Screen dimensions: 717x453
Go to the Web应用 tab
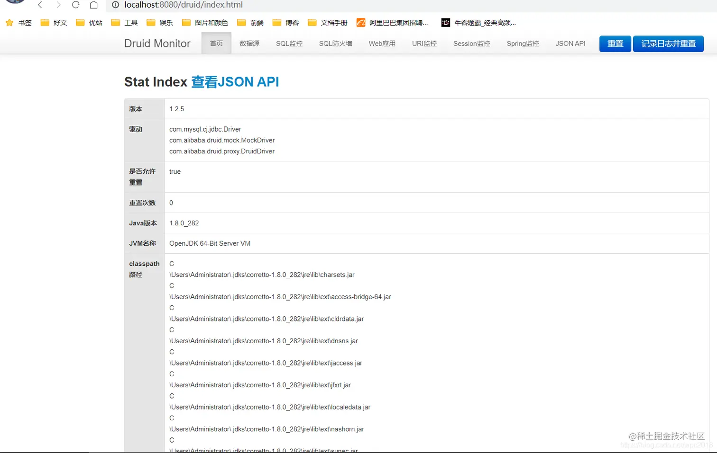tap(382, 43)
